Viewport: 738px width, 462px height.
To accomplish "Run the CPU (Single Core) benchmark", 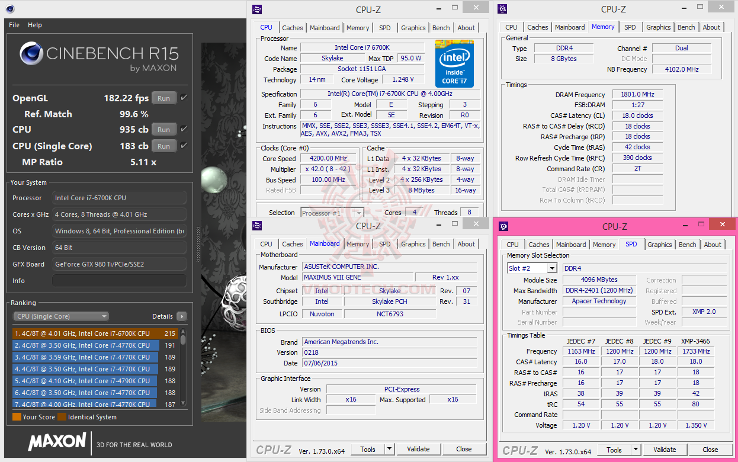I will 164,146.
